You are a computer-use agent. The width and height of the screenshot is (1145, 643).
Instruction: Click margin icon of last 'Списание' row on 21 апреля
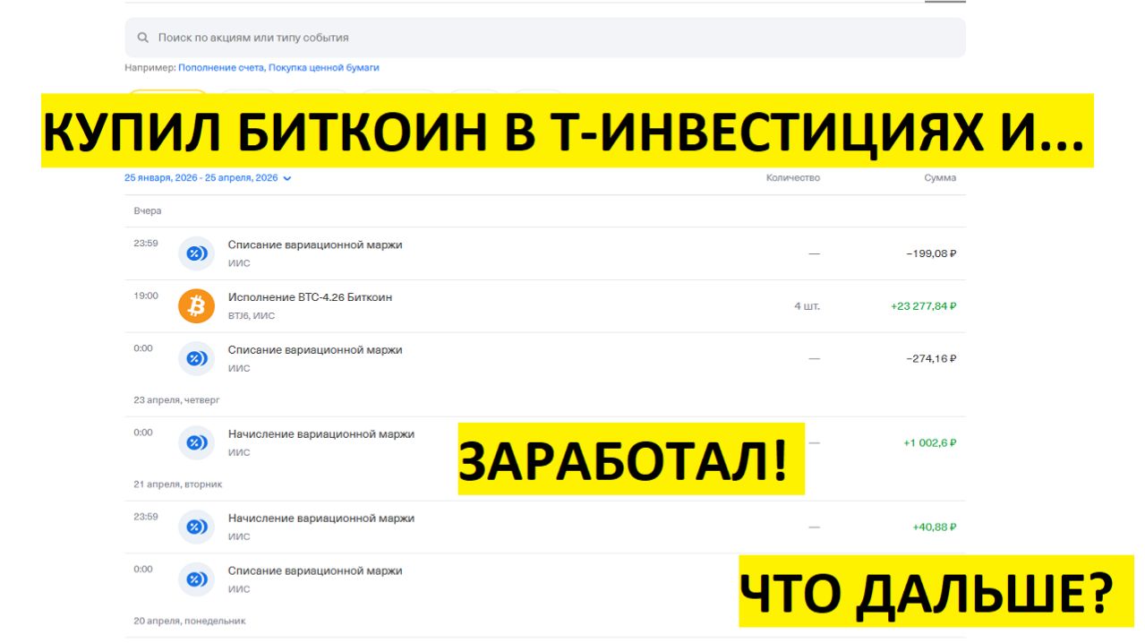(196, 579)
